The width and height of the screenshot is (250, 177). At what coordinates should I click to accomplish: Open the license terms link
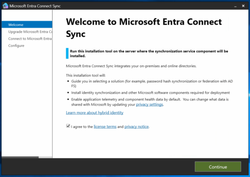[105, 127]
